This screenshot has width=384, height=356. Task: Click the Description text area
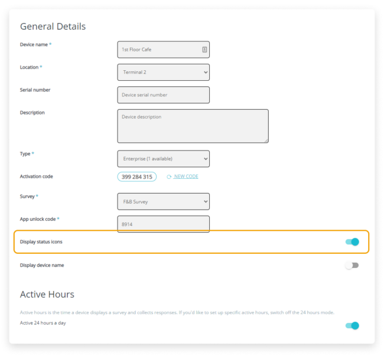coord(193,126)
